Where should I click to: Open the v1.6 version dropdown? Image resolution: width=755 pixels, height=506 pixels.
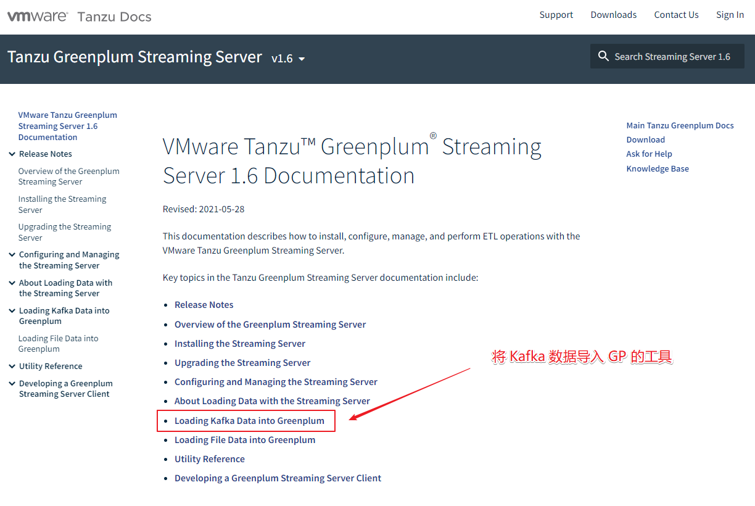289,59
